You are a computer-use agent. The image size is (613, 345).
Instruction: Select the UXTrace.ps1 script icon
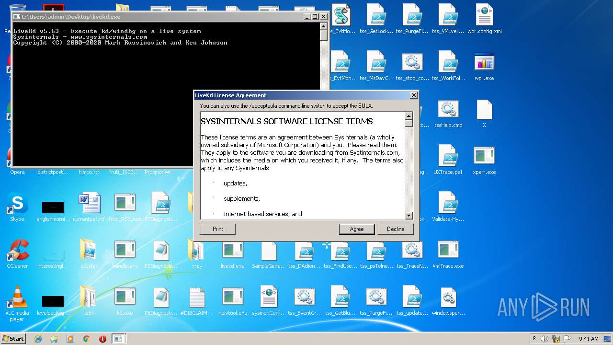(448, 161)
